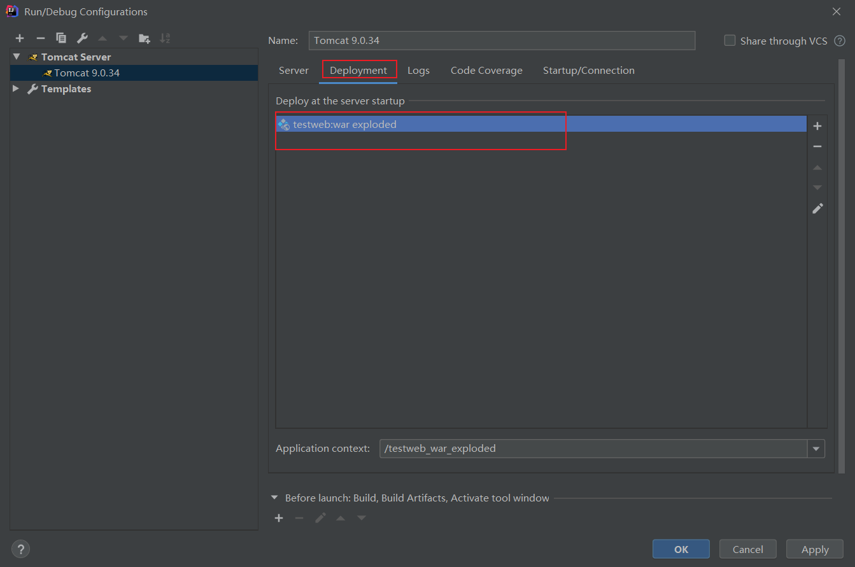The width and height of the screenshot is (855, 567).
Task: Switch to Code Coverage tab
Action: [486, 71]
